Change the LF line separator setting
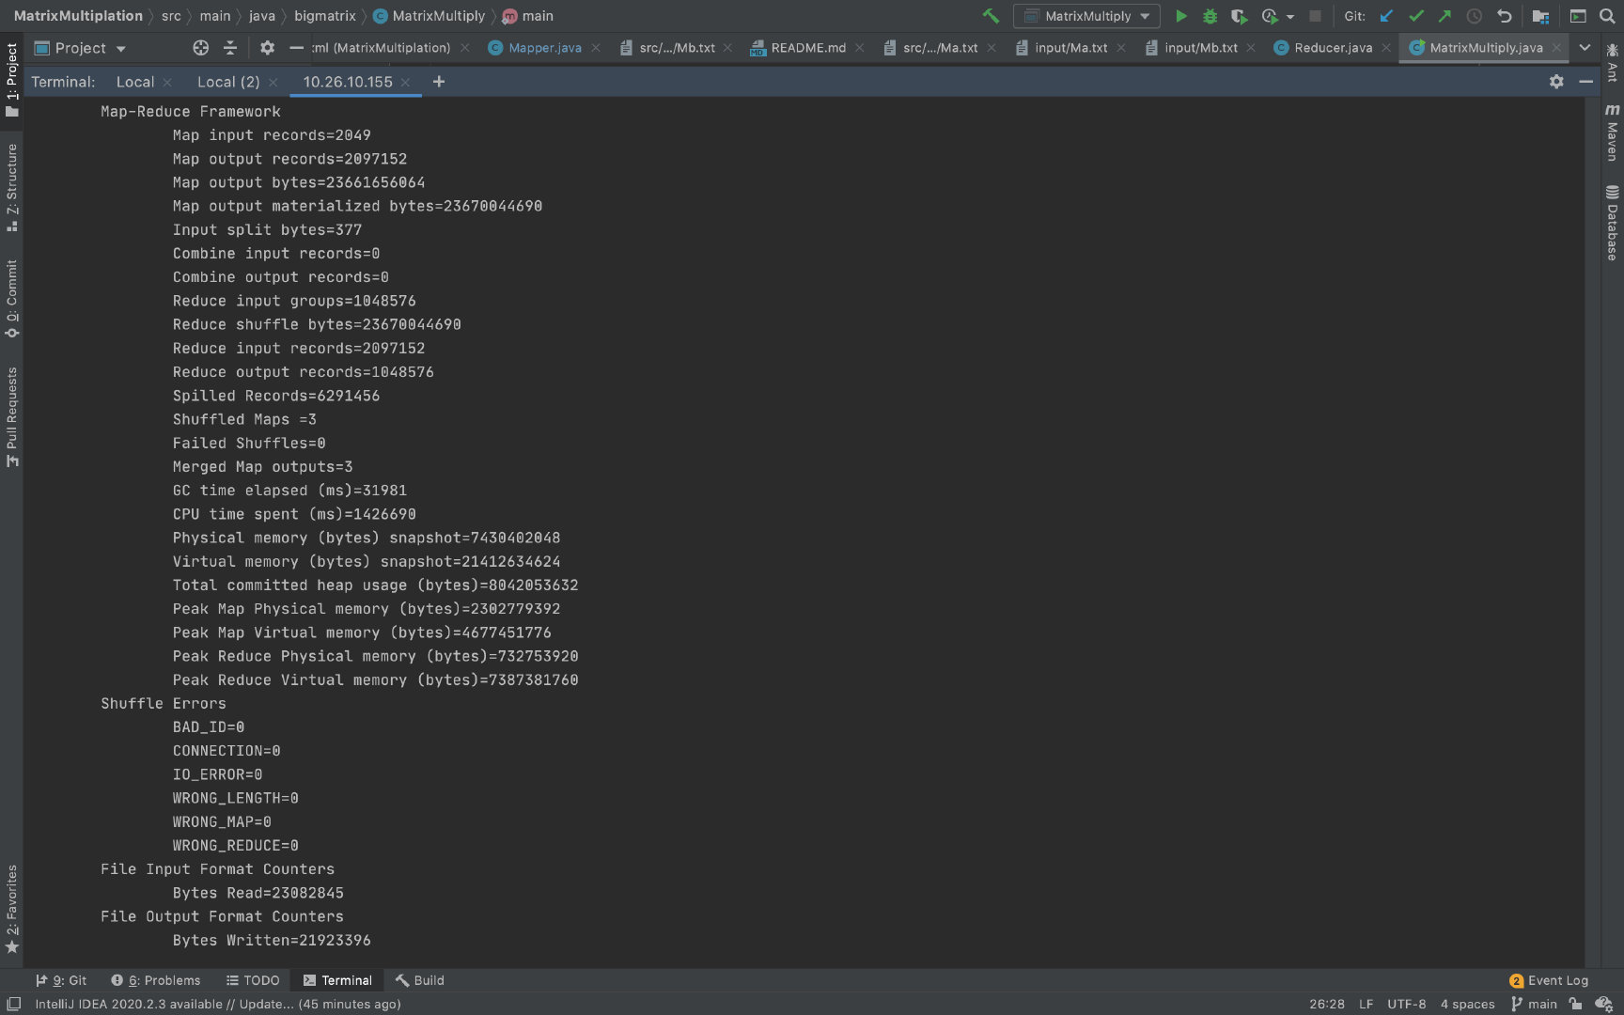 click(x=1366, y=1004)
